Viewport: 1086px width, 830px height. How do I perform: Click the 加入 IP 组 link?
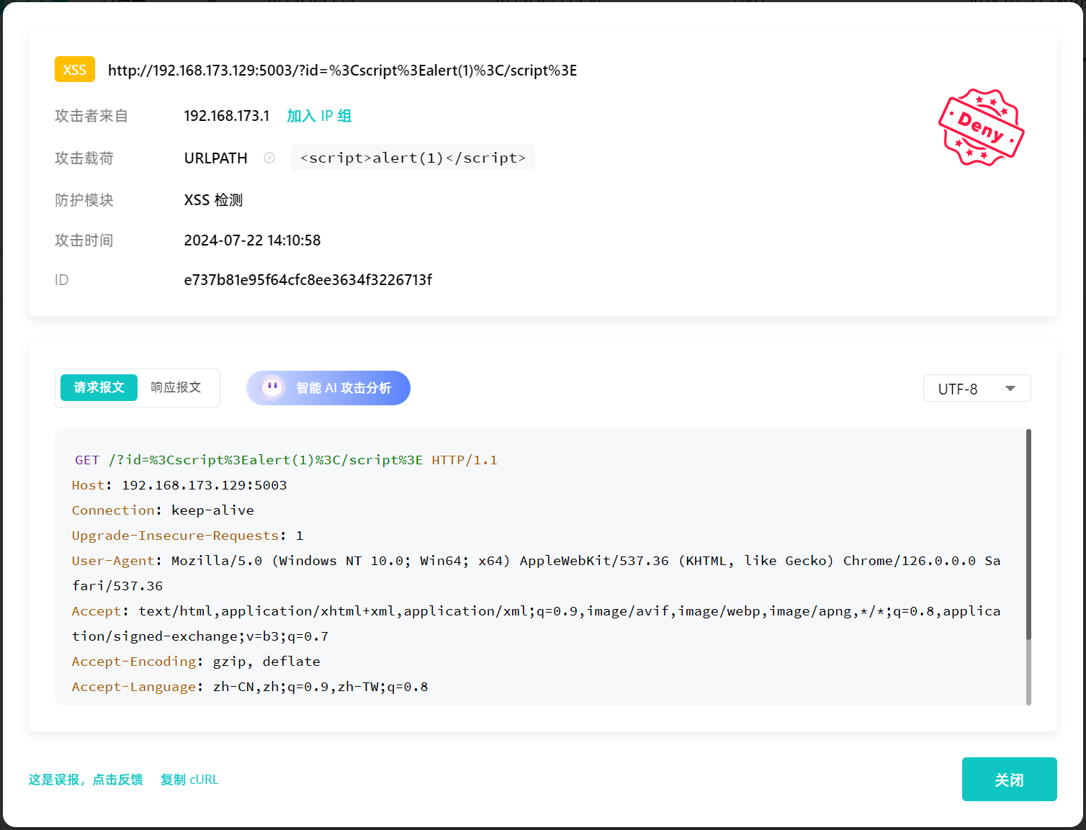[x=318, y=116]
